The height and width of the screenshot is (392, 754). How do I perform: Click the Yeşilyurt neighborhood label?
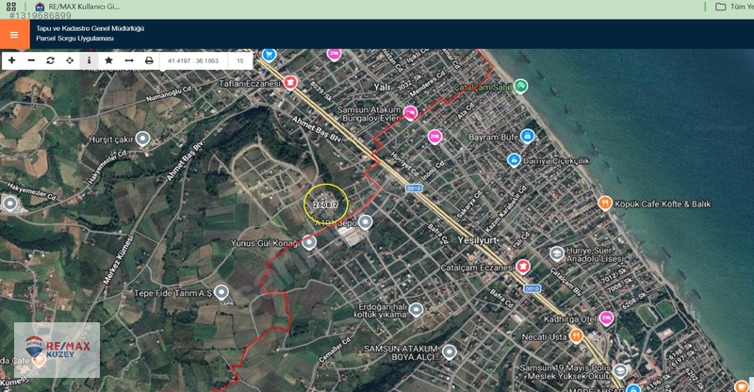coord(478,239)
